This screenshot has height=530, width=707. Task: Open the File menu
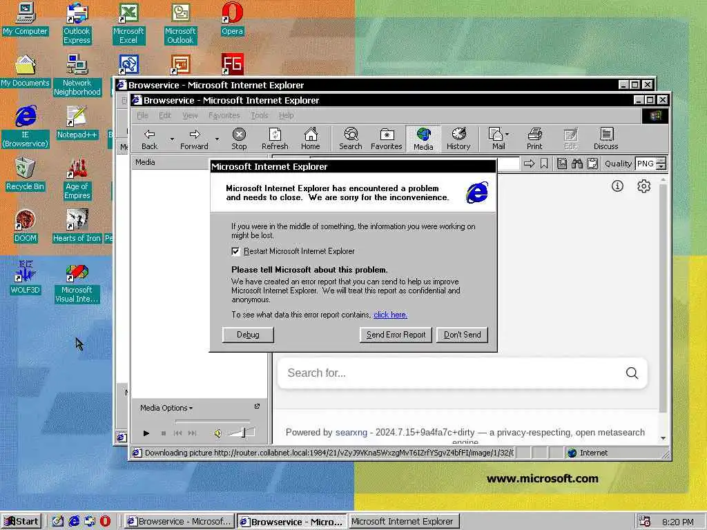click(x=142, y=115)
